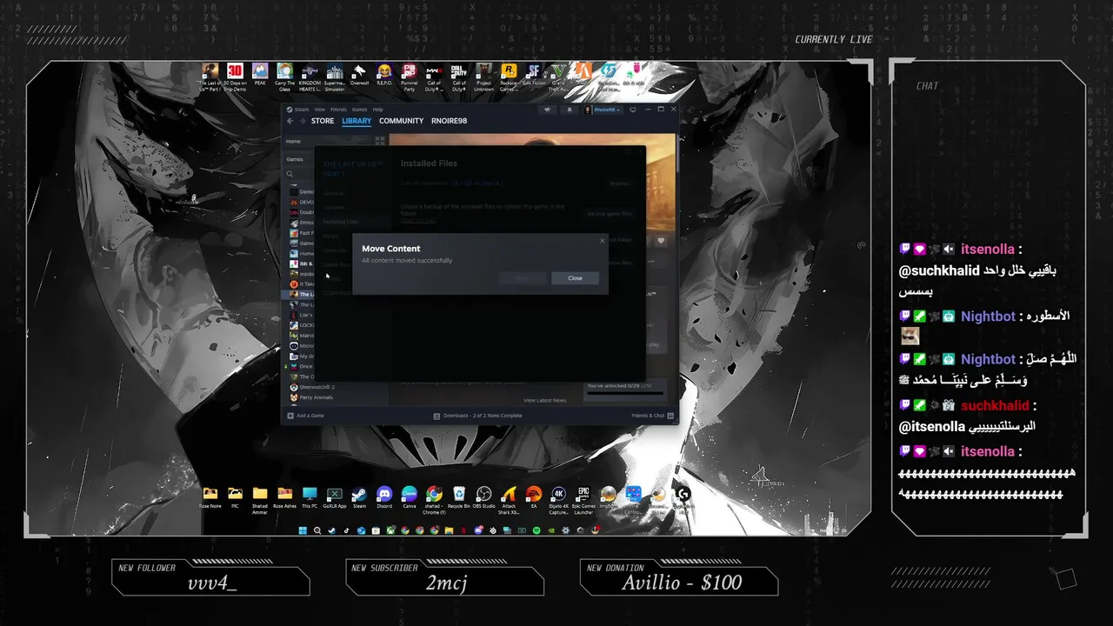Open Project Unknown desktop shortcut
This screenshot has width=1113, height=626.
point(484,77)
